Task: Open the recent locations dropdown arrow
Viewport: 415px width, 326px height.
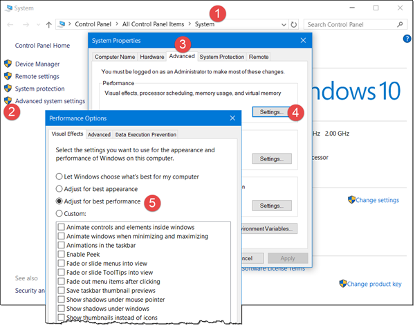Action: (x=38, y=25)
